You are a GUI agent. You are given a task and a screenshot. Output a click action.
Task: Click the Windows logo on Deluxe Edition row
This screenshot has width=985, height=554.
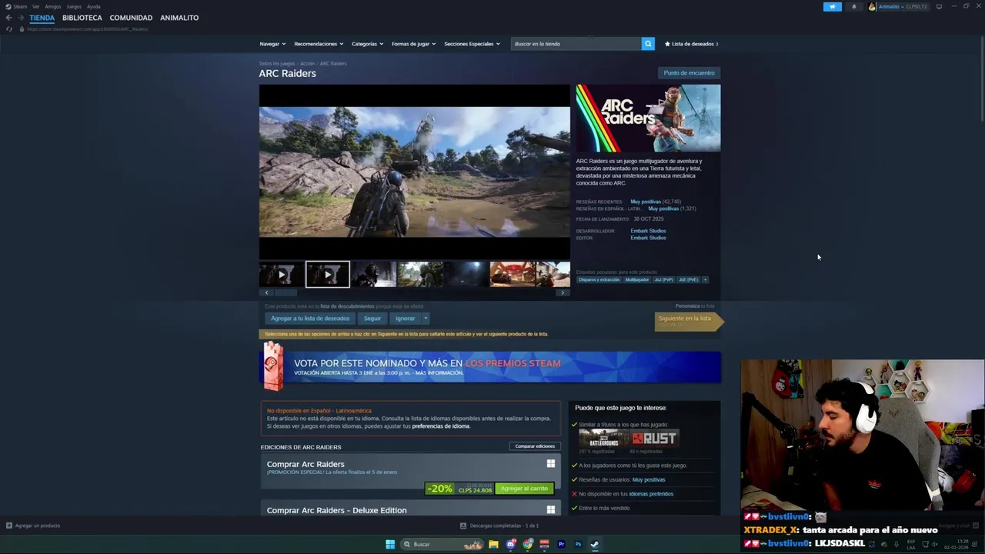pyautogui.click(x=550, y=509)
